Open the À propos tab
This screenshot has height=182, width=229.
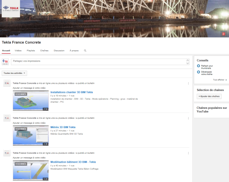tap(74, 51)
